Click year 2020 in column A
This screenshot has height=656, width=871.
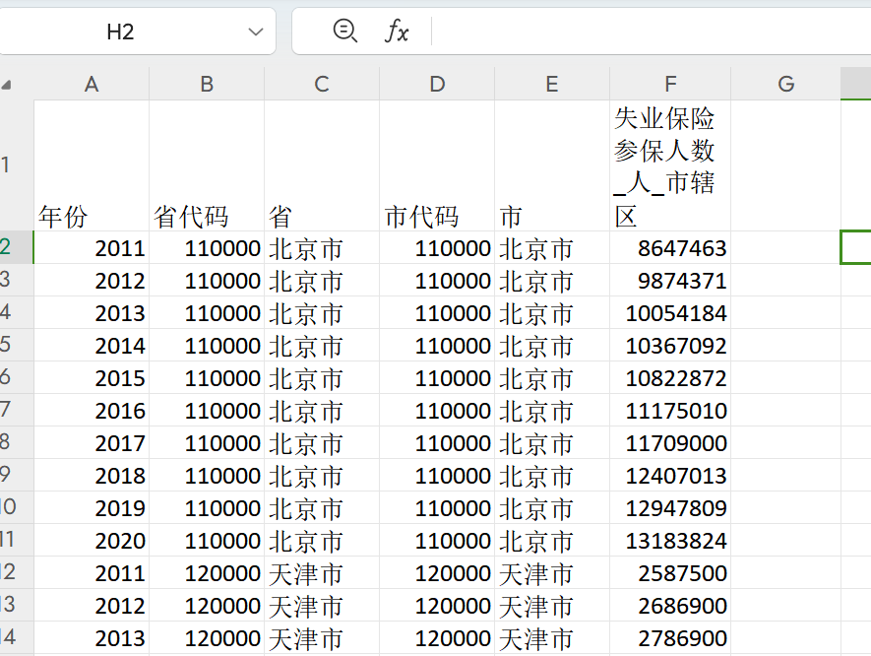coord(92,541)
